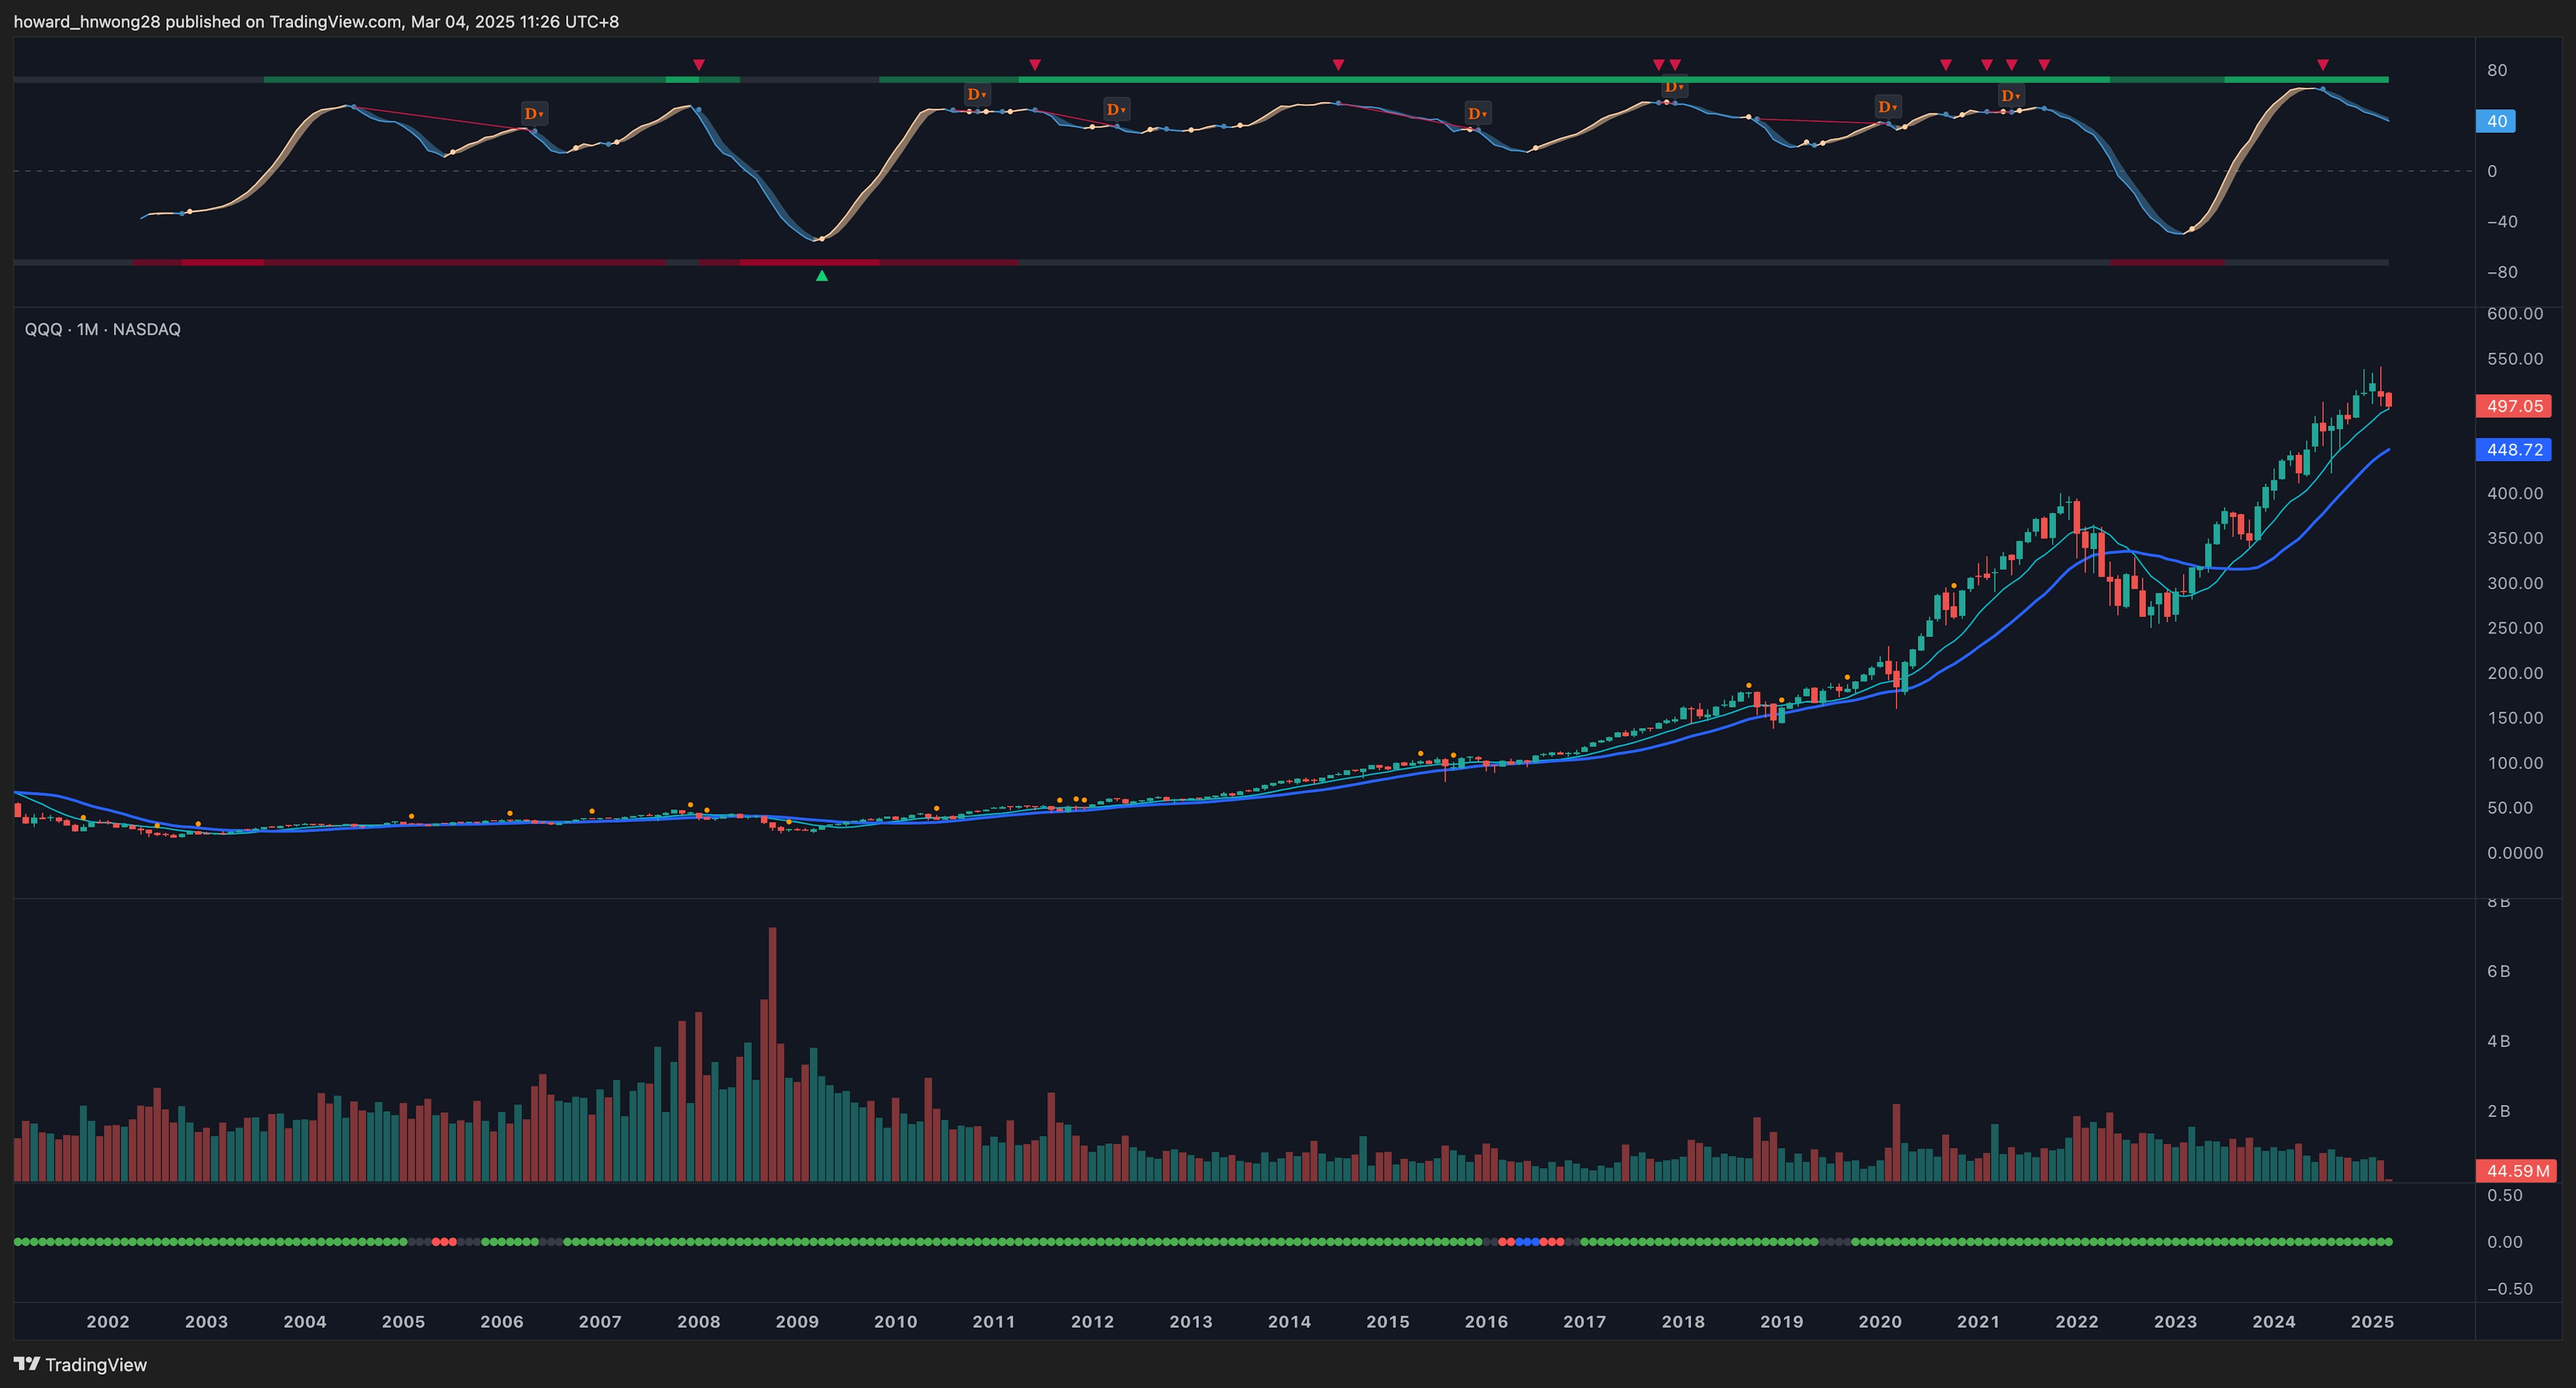Click the red down-triangle signal in 2024
This screenshot has width=2576, height=1388.
coord(2323,65)
